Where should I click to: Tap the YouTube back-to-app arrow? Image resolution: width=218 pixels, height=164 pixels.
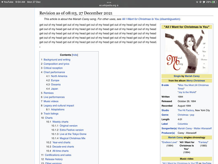pyautogui.click(x=2, y=2)
